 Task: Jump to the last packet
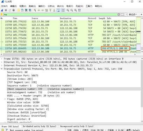(54, 10)
